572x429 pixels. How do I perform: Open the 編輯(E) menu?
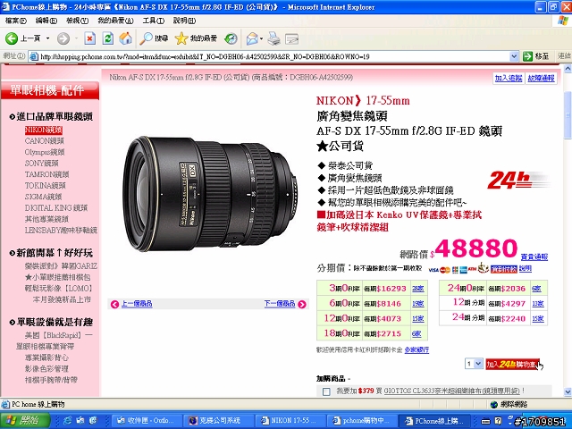pos(46,21)
